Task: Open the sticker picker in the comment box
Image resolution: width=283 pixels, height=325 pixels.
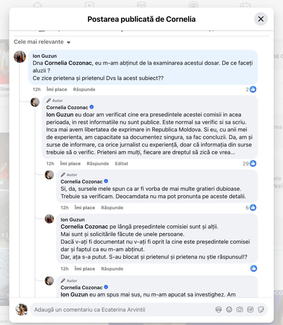Action: click(x=261, y=309)
